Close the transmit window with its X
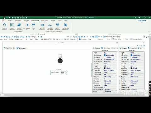 (x=76, y=34)
